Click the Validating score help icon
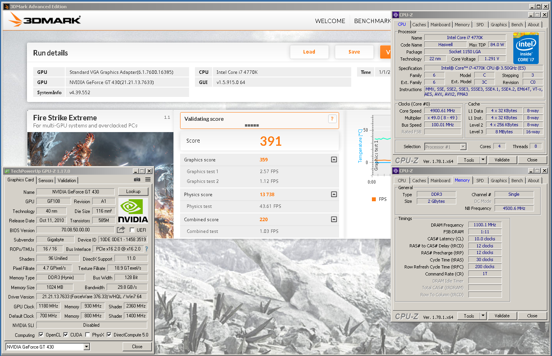The image size is (552, 356). (x=332, y=119)
